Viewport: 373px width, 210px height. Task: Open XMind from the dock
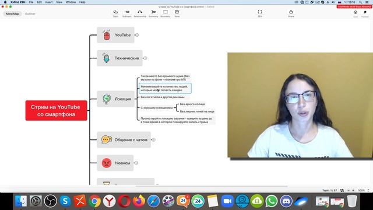tap(80, 201)
